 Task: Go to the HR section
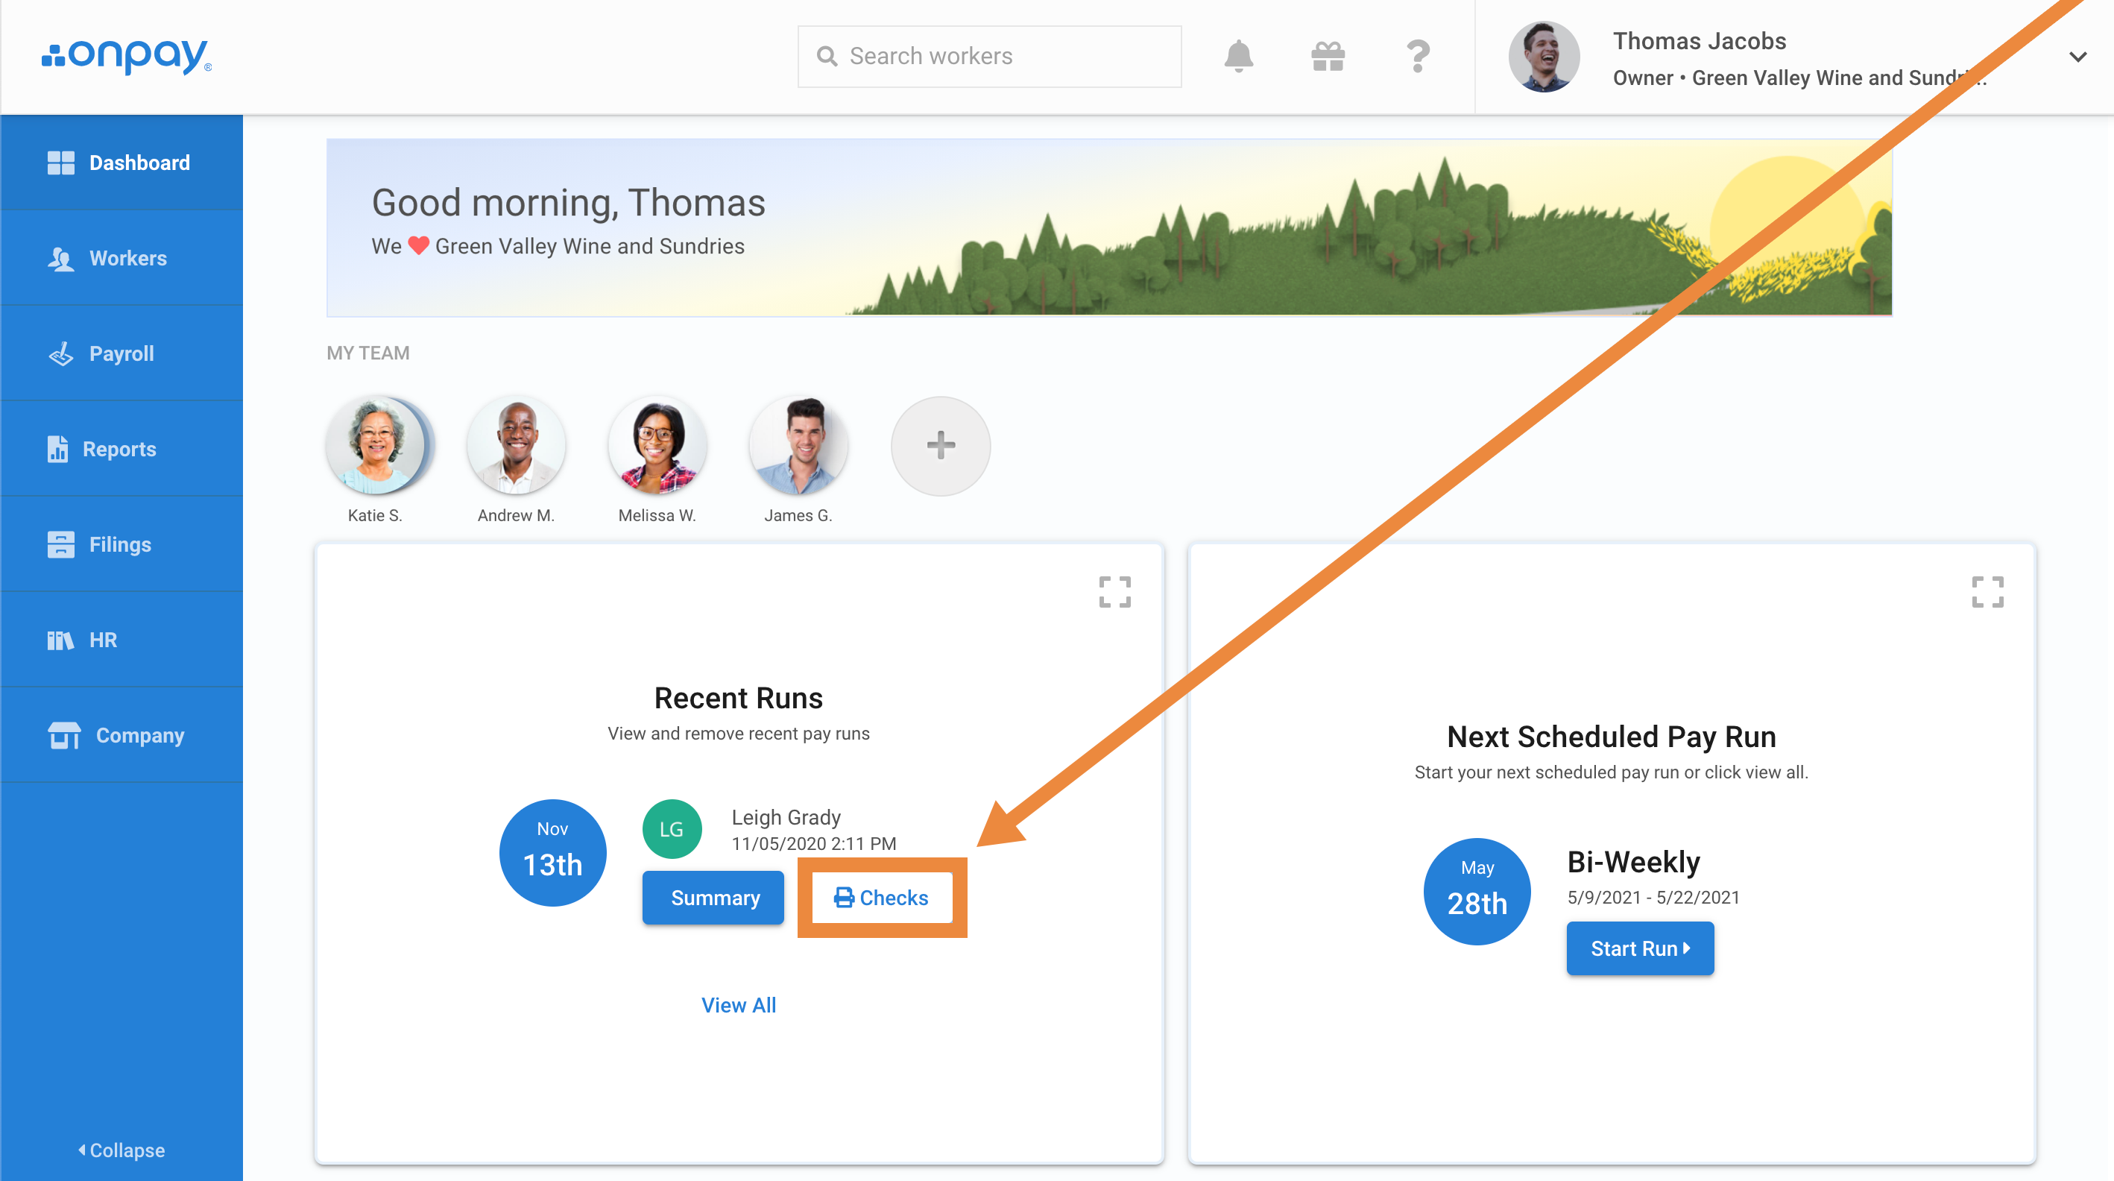point(122,640)
